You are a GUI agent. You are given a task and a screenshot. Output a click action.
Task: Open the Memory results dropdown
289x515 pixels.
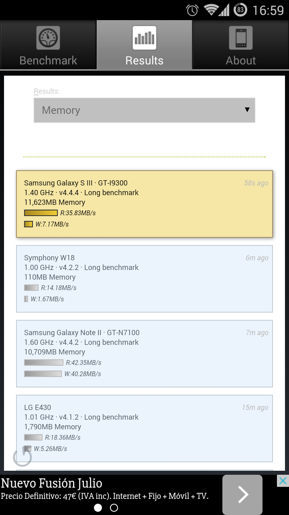[144, 110]
